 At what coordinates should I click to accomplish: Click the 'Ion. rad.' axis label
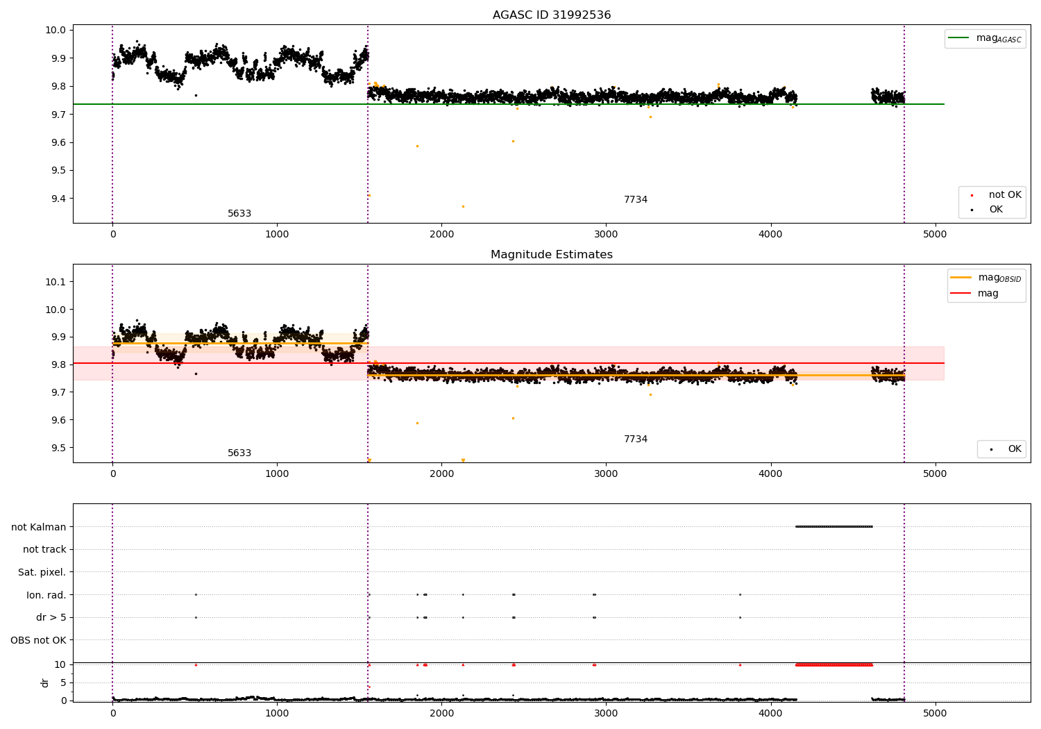[x=46, y=595]
